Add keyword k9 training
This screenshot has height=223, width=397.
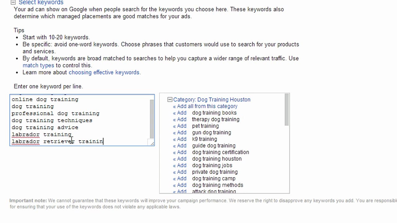180,139
